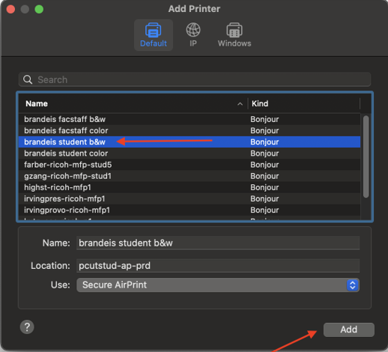Click the magnifying glass search icon
The image size is (388, 352).
pyautogui.click(x=28, y=79)
